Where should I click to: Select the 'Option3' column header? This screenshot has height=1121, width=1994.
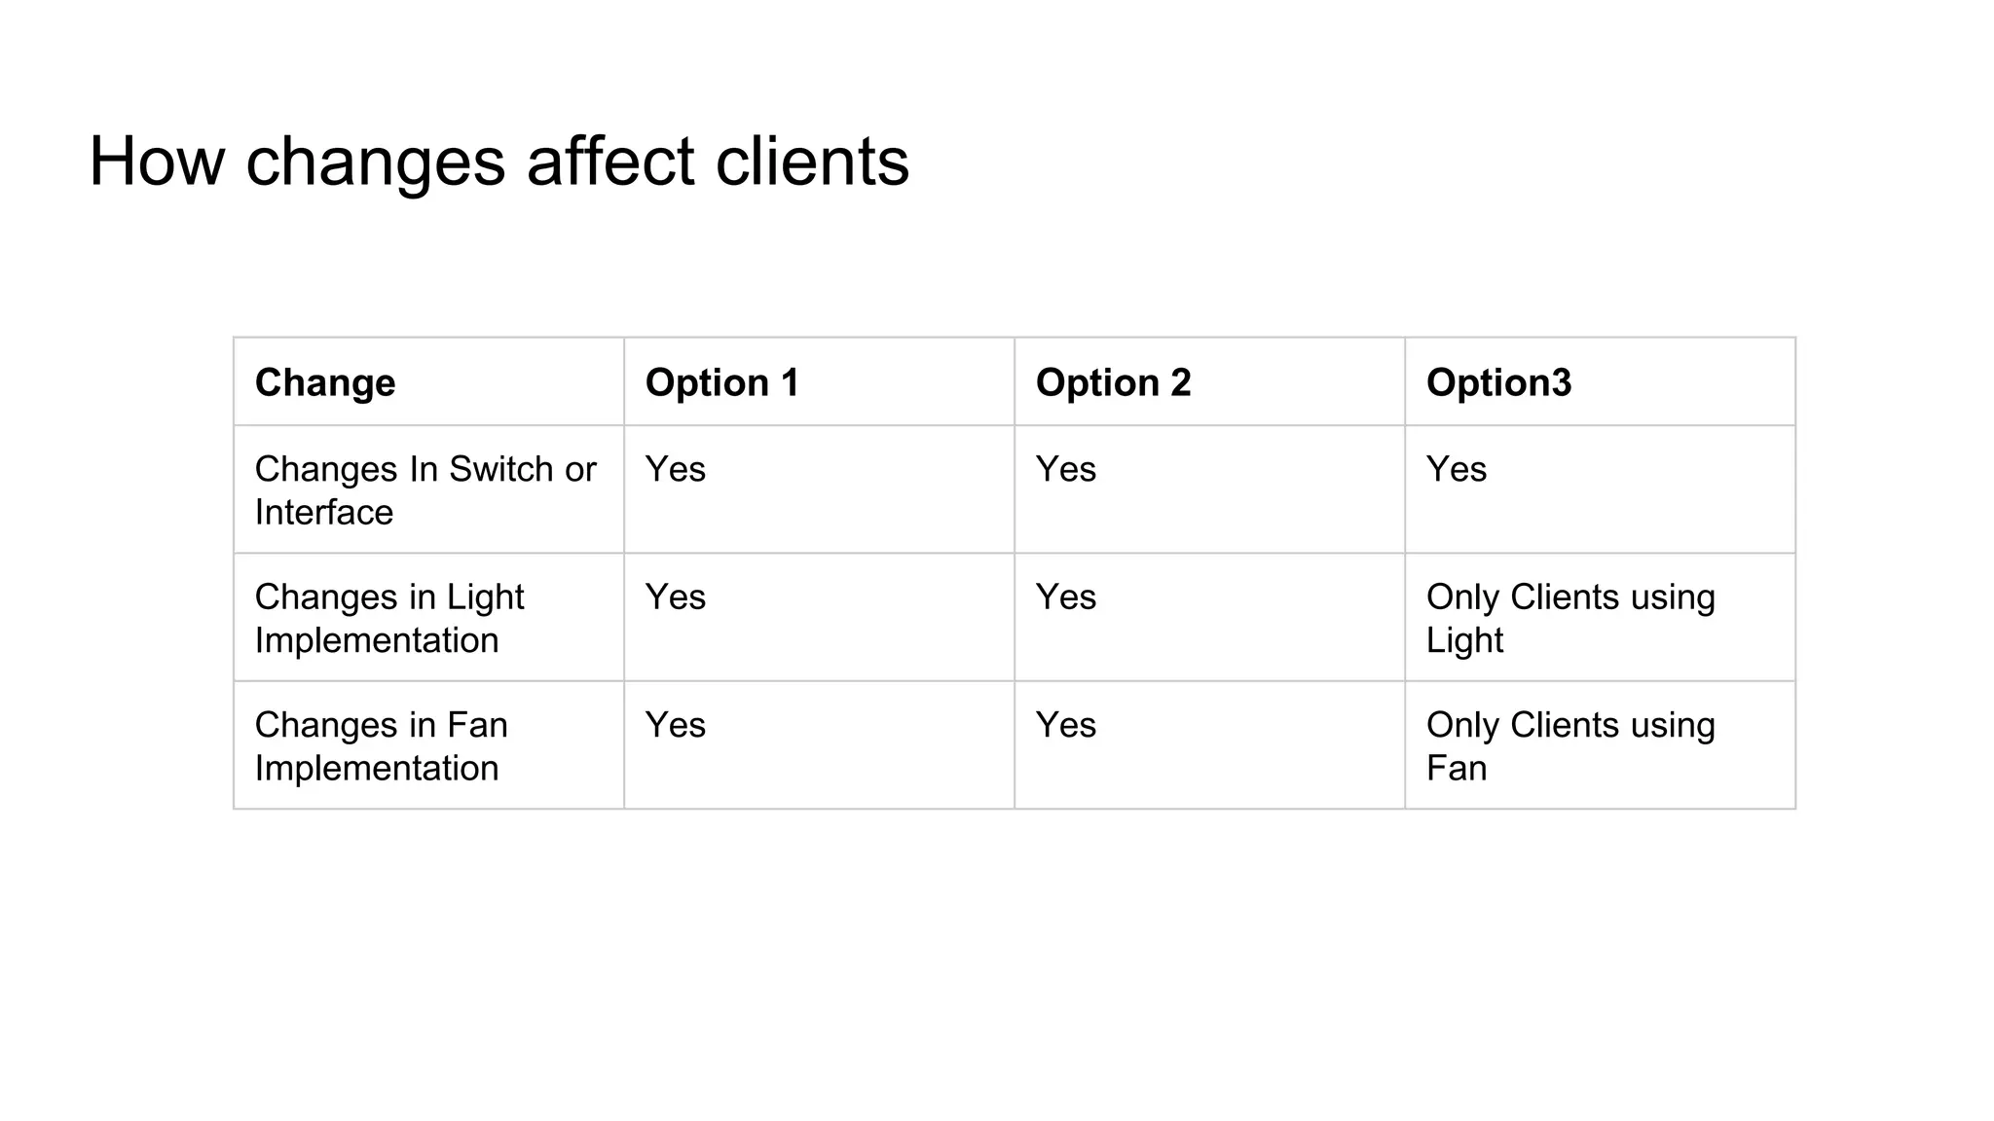point(1498,382)
